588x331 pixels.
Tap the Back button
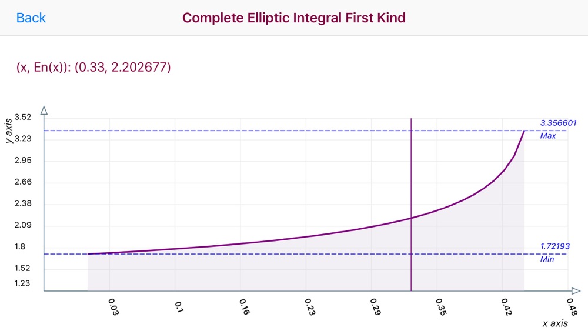31,18
